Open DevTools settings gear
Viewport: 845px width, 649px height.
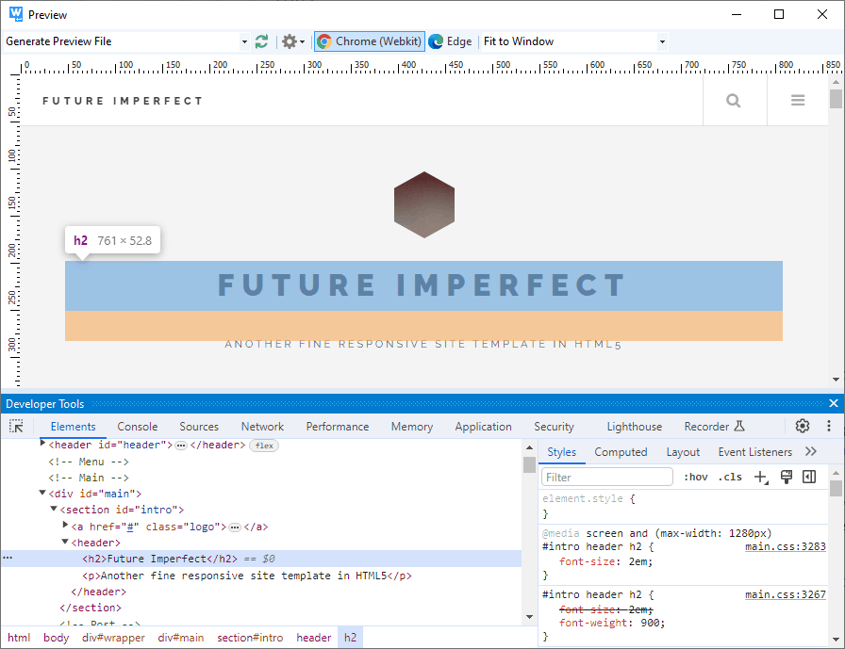[803, 427]
